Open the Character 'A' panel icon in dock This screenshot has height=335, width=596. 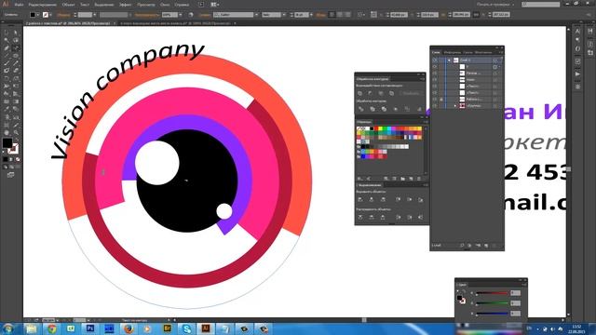pos(577,31)
